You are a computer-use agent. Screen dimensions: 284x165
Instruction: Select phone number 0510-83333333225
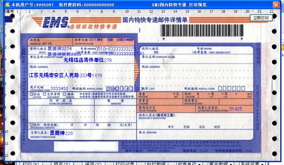(x=116, y=49)
